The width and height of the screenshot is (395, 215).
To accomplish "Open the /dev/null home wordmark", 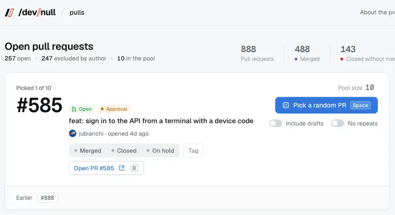I will pos(37,12).
